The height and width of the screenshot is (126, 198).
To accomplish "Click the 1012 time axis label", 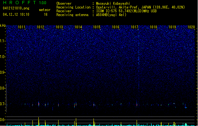I will pyautogui.click(x=40, y=27).
